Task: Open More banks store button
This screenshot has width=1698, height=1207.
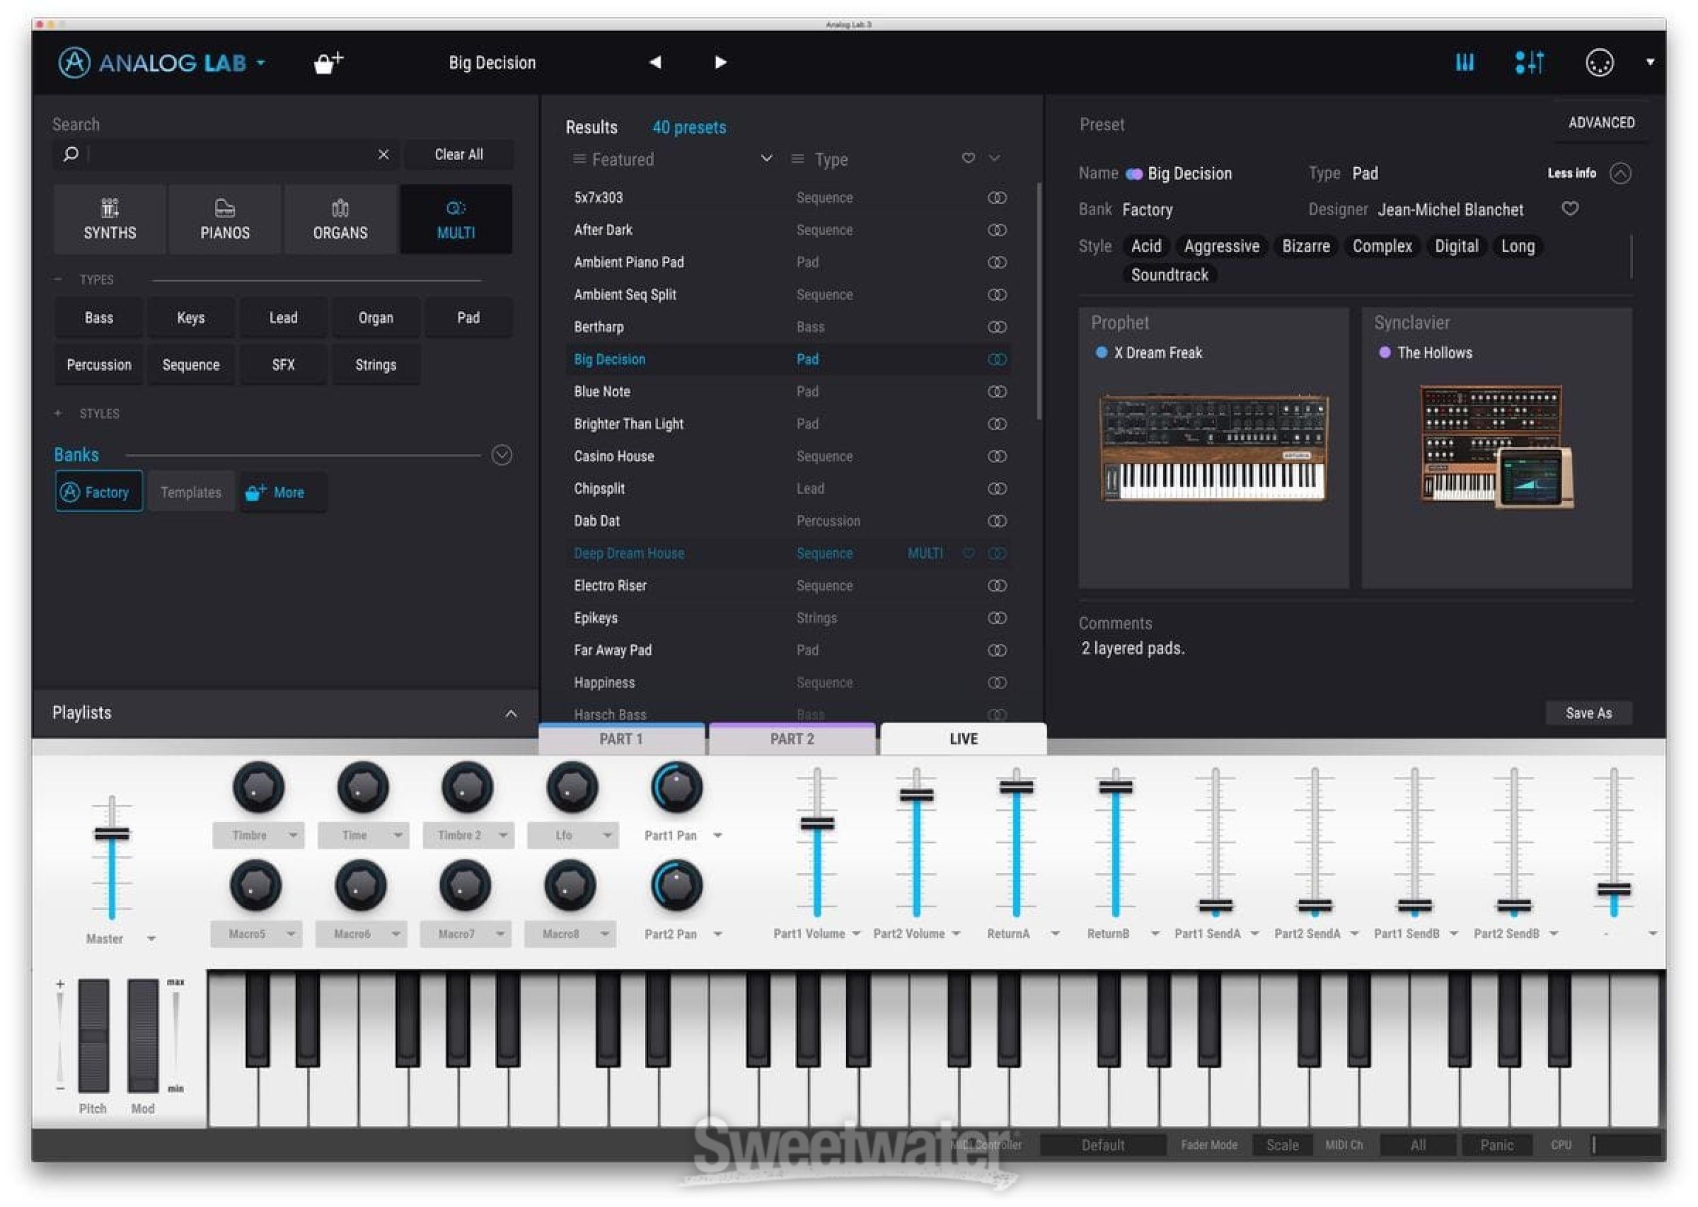Action: tap(282, 492)
